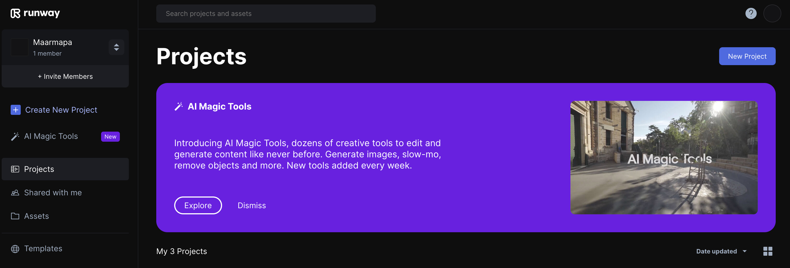Click the Assets folder icon

tap(15, 216)
